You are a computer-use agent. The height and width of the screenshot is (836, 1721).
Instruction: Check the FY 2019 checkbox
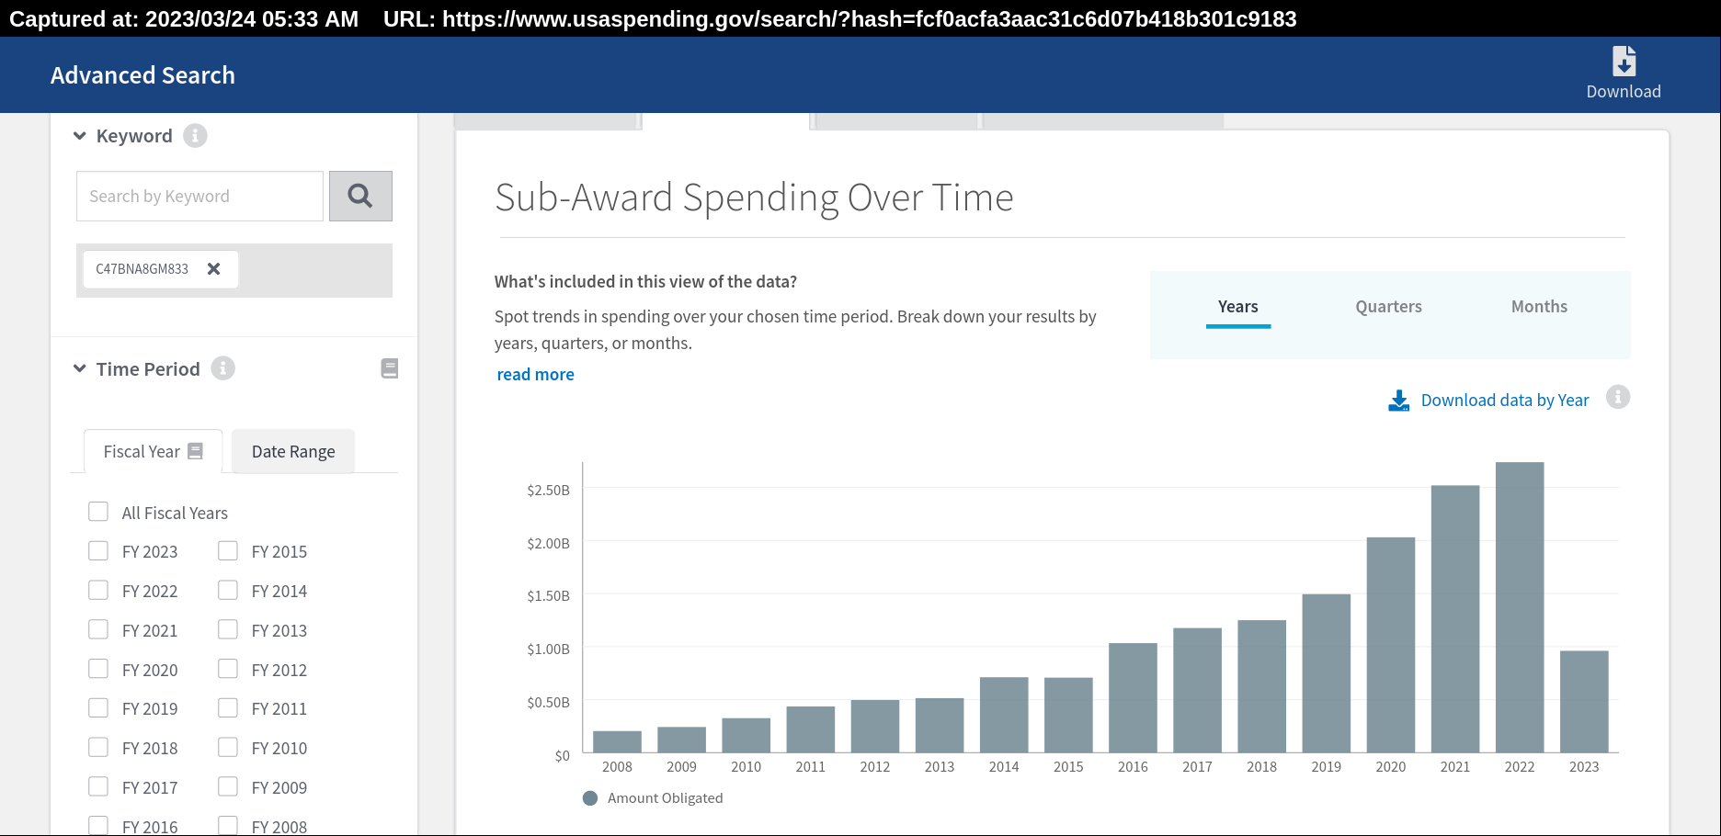coord(98,707)
